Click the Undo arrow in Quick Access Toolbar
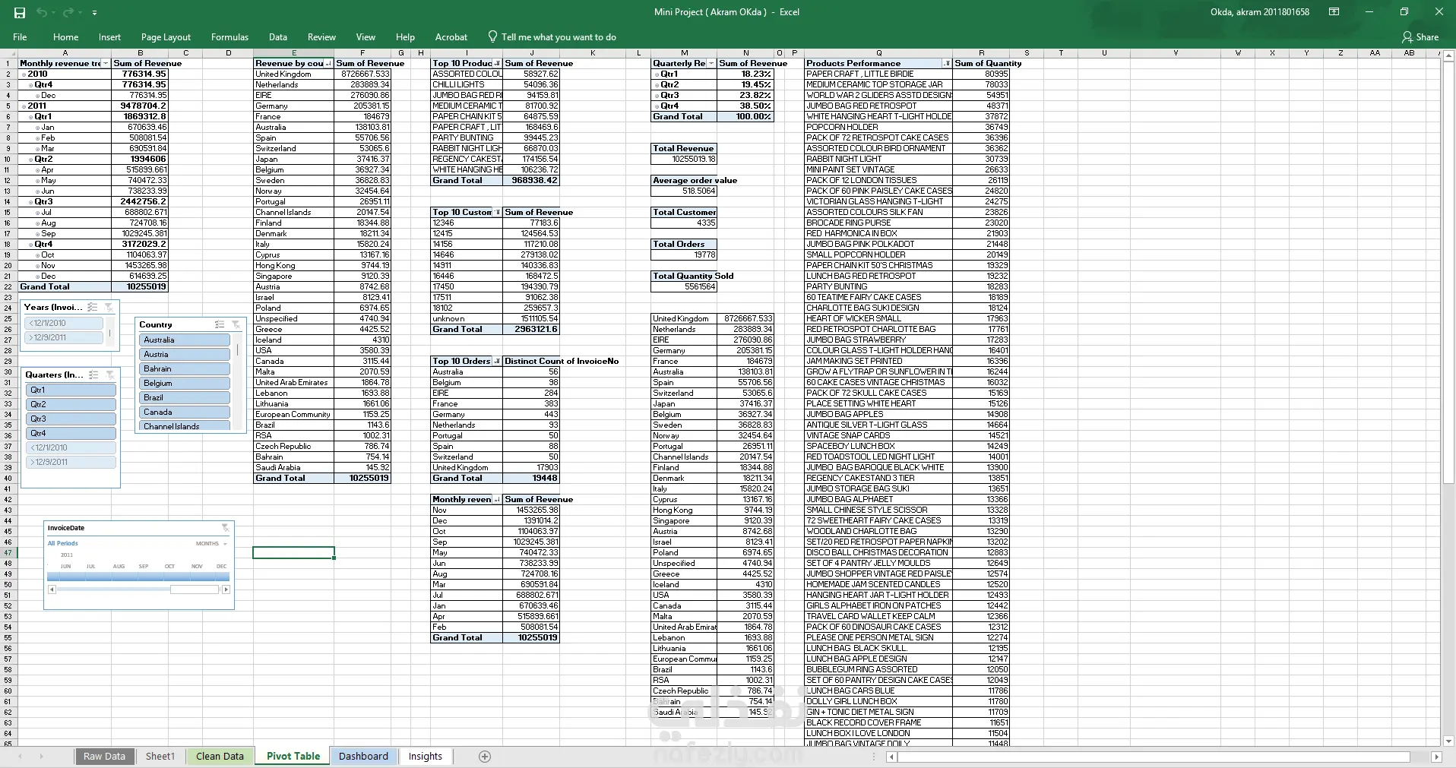 point(42,12)
